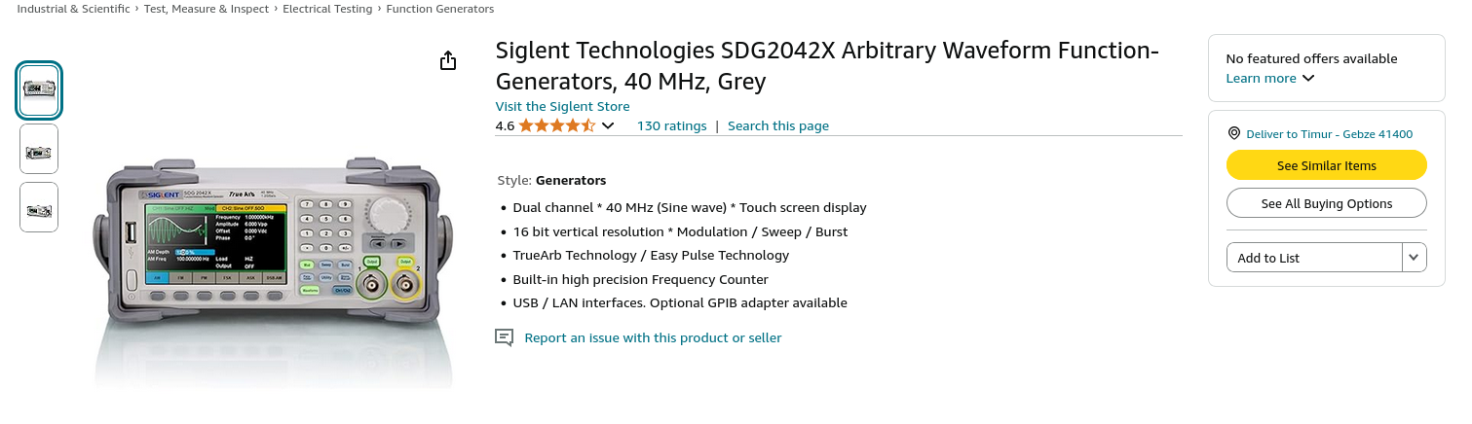The height and width of the screenshot is (424, 1472).
Task: Visit the Siglent Store link
Action: pyautogui.click(x=562, y=106)
